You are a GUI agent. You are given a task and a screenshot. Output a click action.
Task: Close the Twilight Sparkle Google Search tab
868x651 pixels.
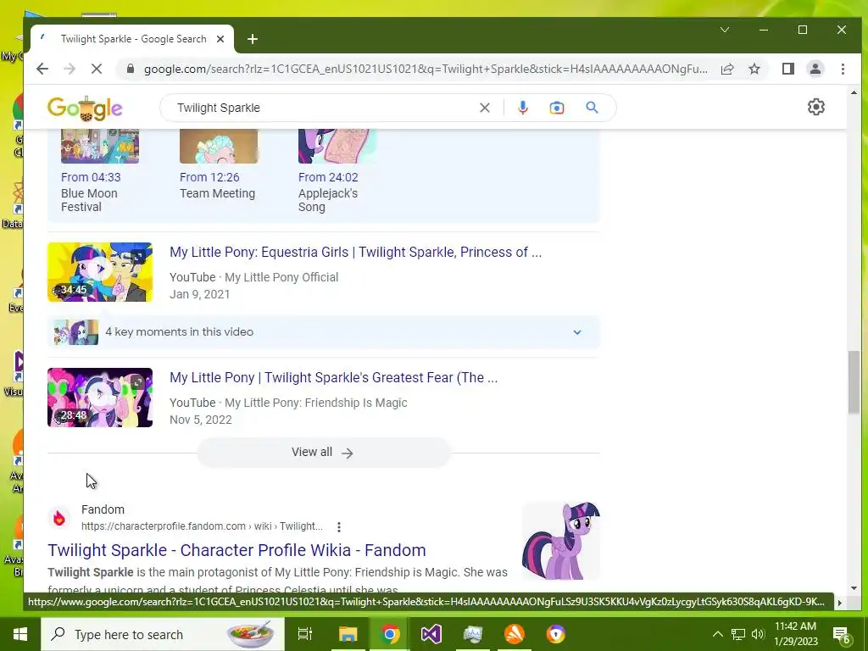point(220,39)
